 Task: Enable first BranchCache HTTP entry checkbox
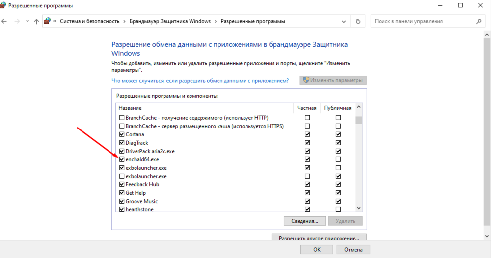pyautogui.click(x=122, y=118)
